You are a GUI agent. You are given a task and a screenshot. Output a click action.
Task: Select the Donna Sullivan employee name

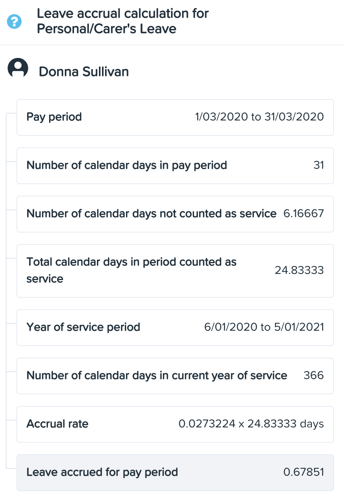(x=84, y=72)
